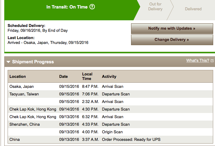This screenshot has width=215, height=146.
Task: Click the Hong Kong 09/14/2016 Departure Scan row
Action: coord(110,109)
